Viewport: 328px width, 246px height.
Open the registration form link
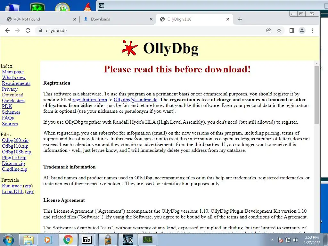90,100
